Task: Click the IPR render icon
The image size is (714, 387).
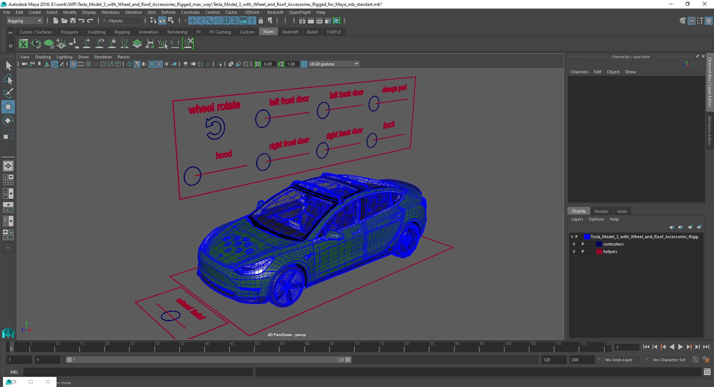Action: coord(319,21)
